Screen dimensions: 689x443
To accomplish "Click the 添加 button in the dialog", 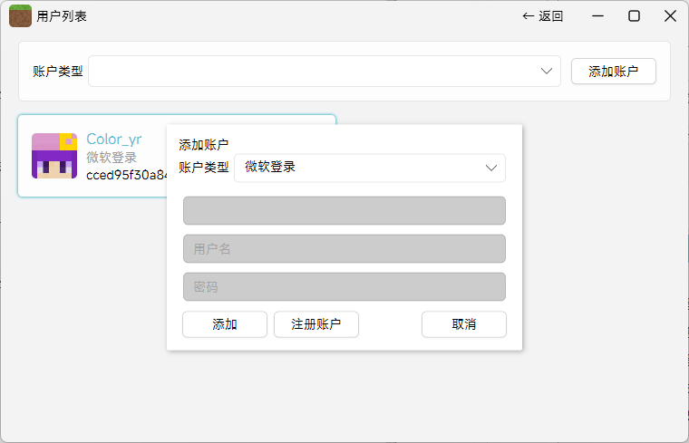I will 225,324.
